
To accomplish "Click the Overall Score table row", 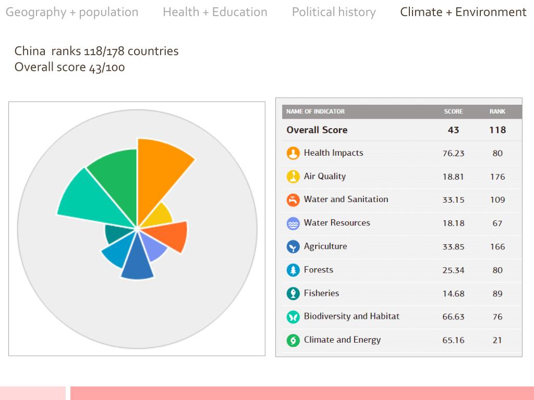I will tap(402, 130).
